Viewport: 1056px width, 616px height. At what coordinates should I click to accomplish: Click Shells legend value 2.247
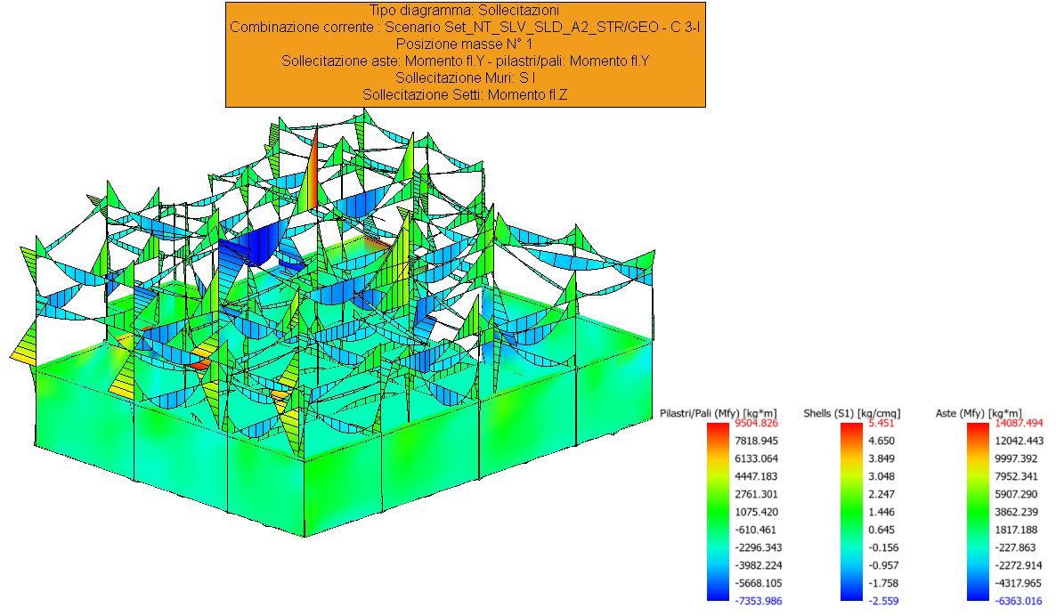pyautogui.click(x=881, y=494)
